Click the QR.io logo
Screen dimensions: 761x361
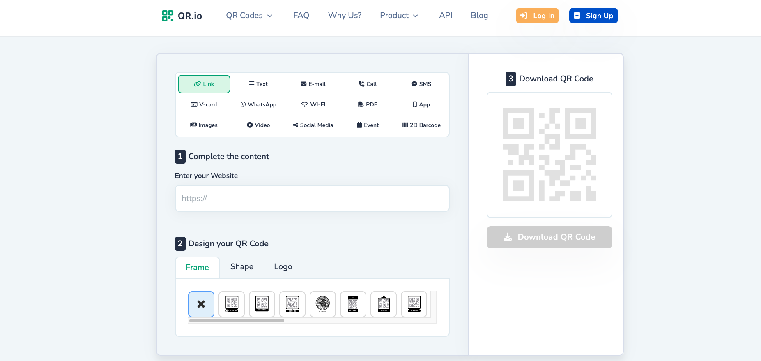tap(182, 16)
